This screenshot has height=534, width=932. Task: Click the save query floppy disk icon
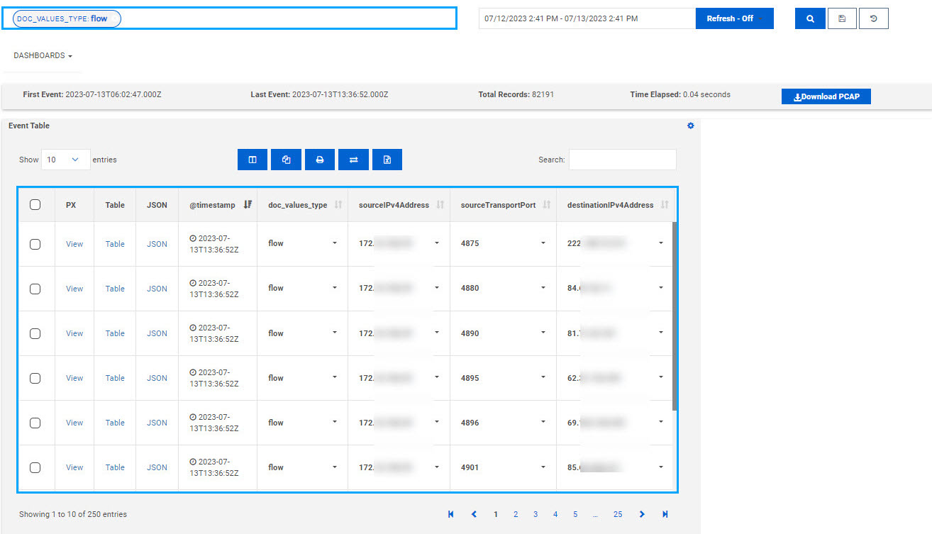pyautogui.click(x=842, y=18)
